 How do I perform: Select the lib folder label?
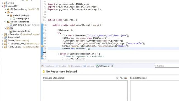11,28
